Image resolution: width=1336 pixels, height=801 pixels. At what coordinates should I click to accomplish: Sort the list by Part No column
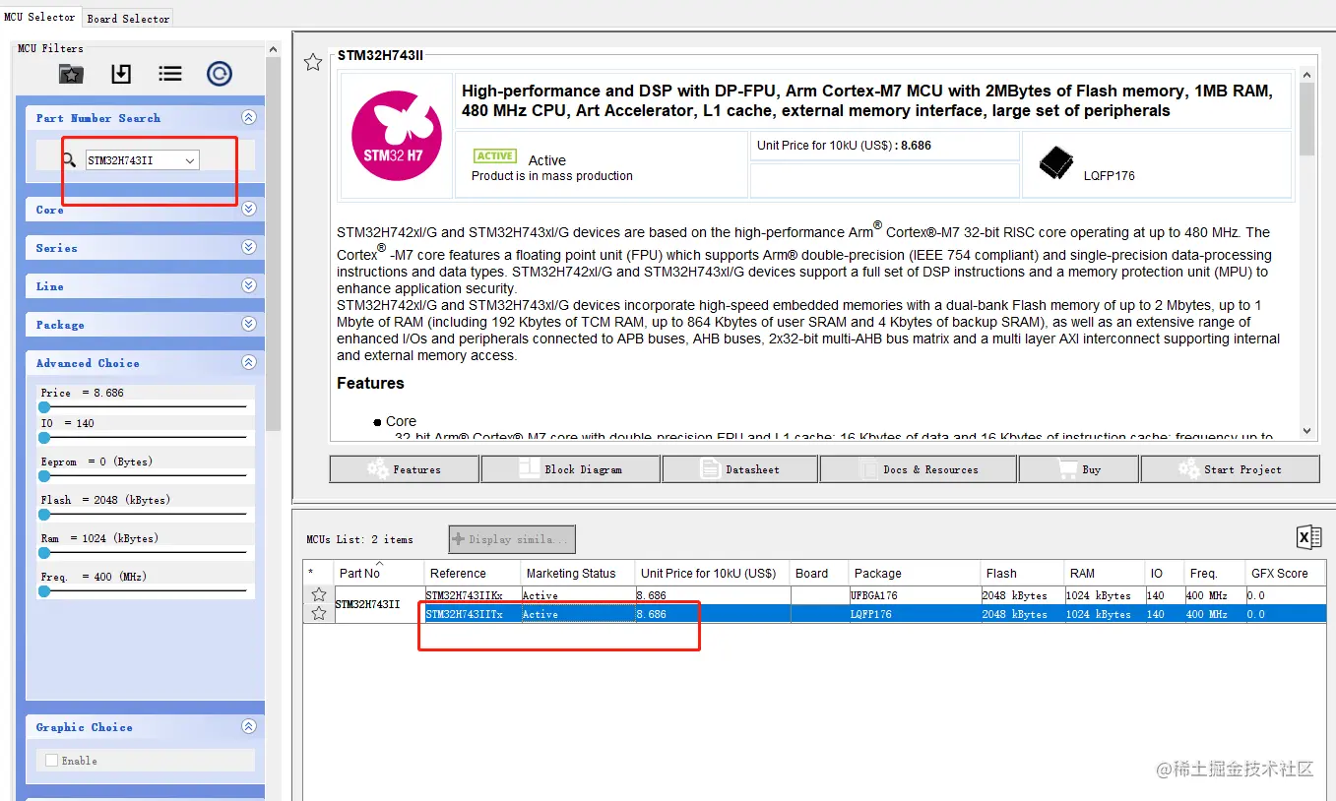coord(379,573)
